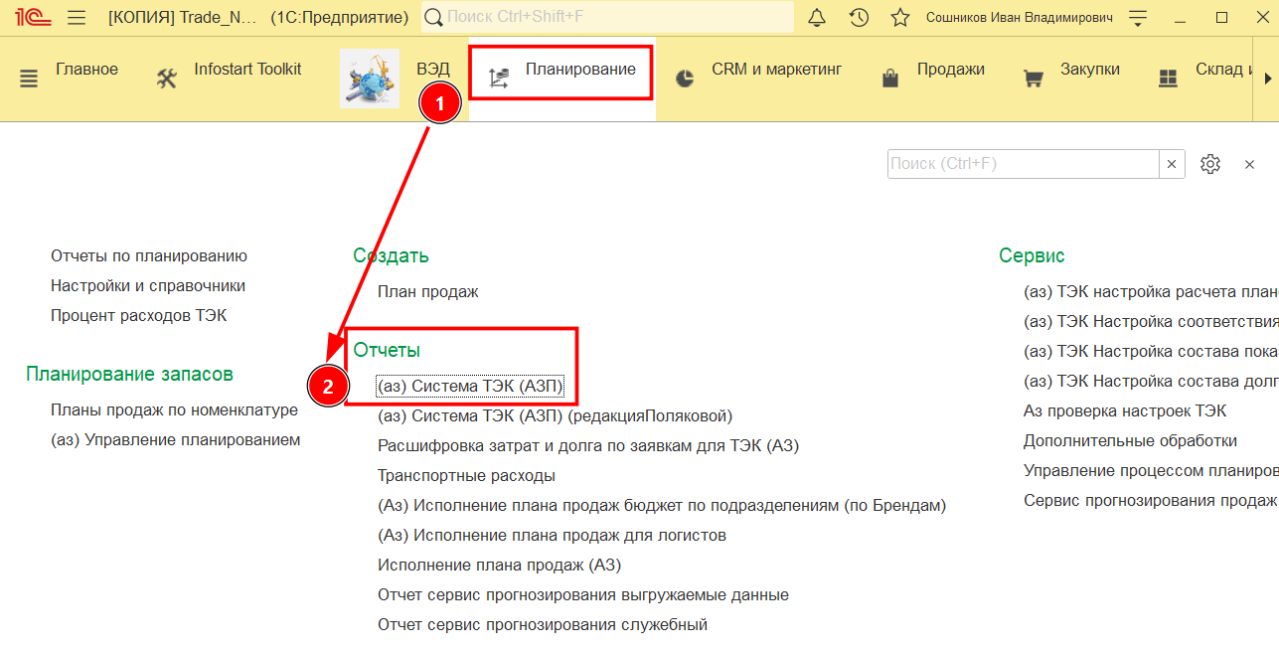The width and height of the screenshot is (1279, 652).
Task: Click the global search field Ctrl+Shift+F
Action: (x=608, y=18)
